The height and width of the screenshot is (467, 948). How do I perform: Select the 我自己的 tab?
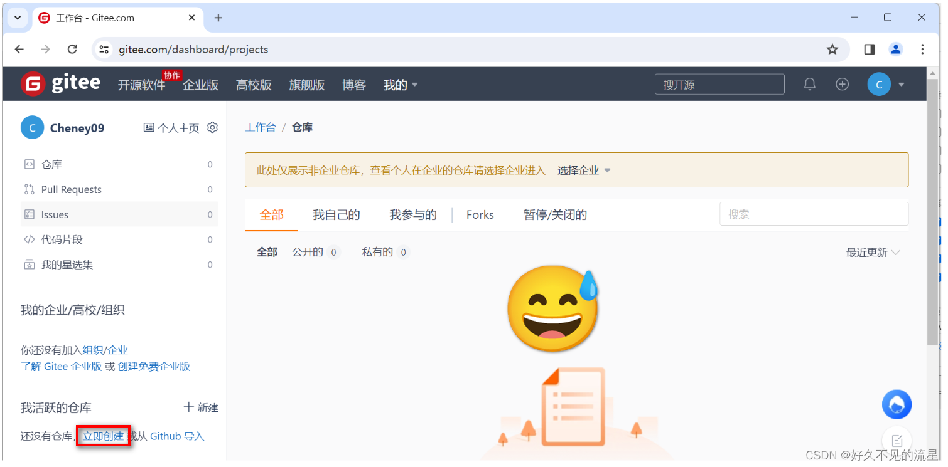point(337,215)
